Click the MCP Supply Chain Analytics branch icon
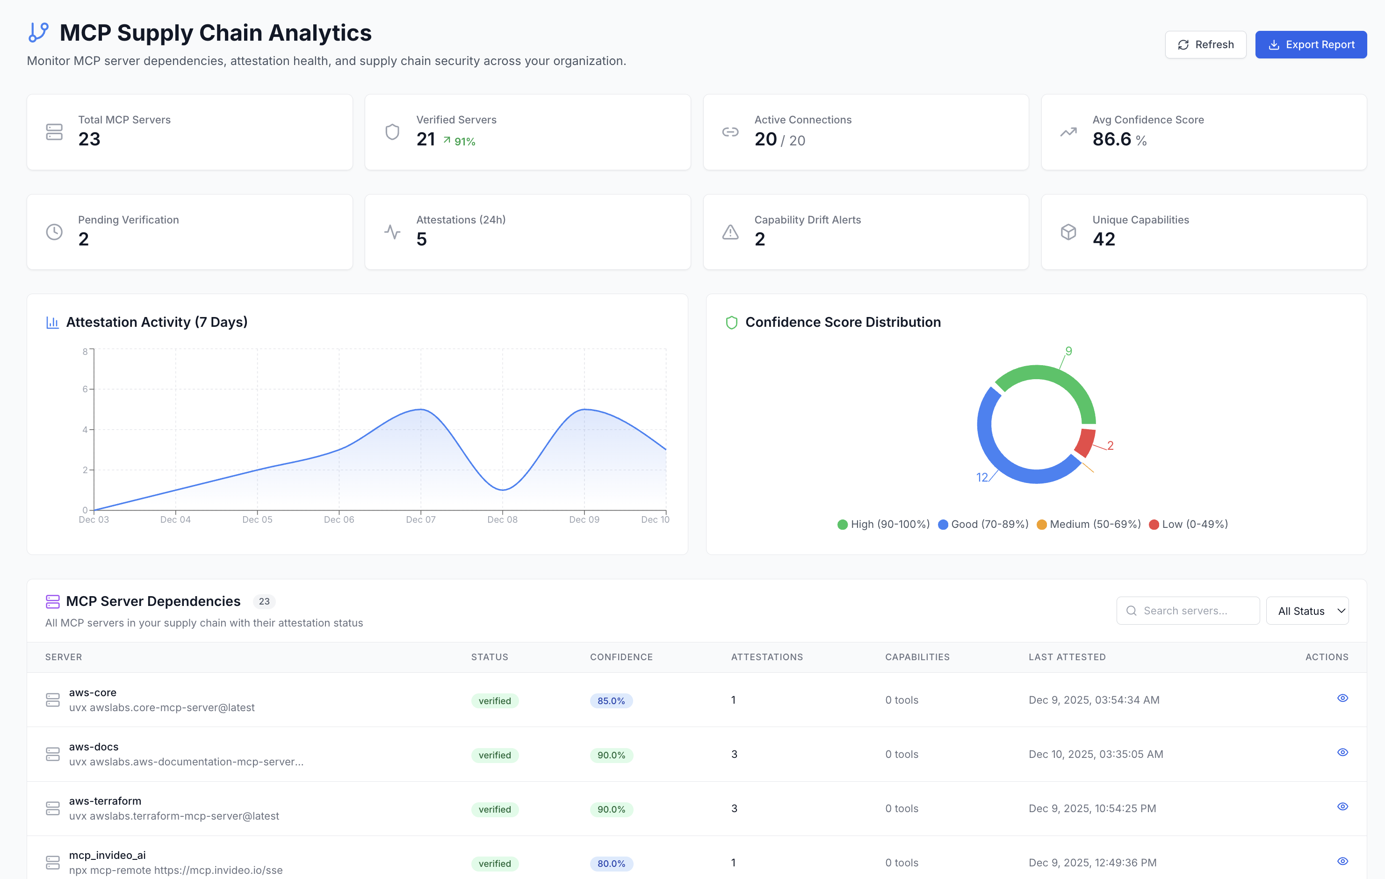The height and width of the screenshot is (879, 1385). click(x=38, y=33)
